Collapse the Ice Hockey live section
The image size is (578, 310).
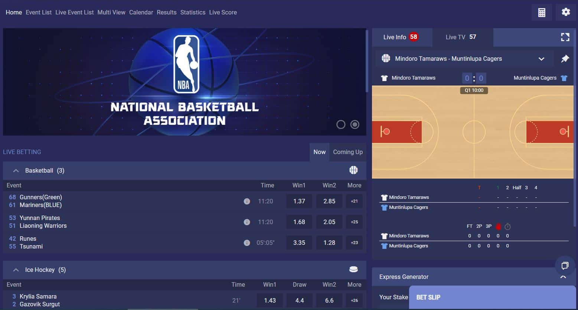16,270
